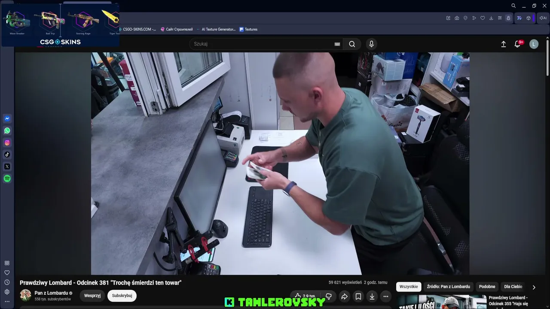
Task: Restore down the browser window
Action: point(534,6)
